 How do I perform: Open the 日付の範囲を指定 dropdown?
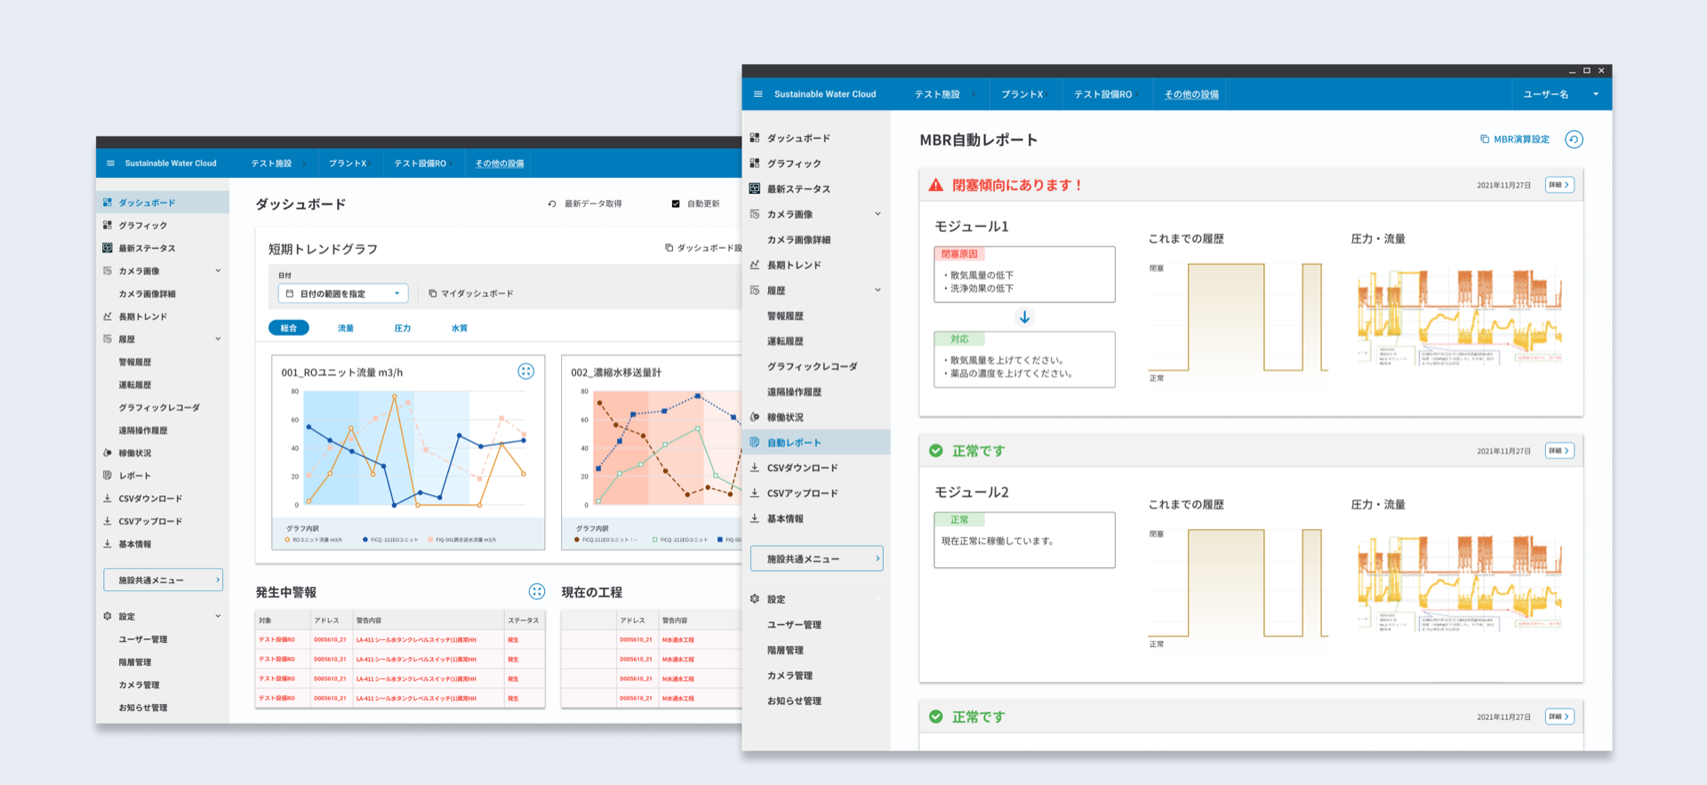tap(343, 293)
